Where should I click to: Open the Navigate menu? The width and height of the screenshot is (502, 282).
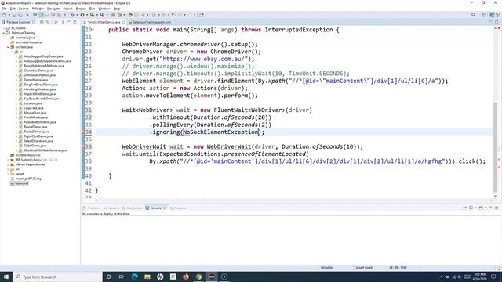(x=53, y=9)
